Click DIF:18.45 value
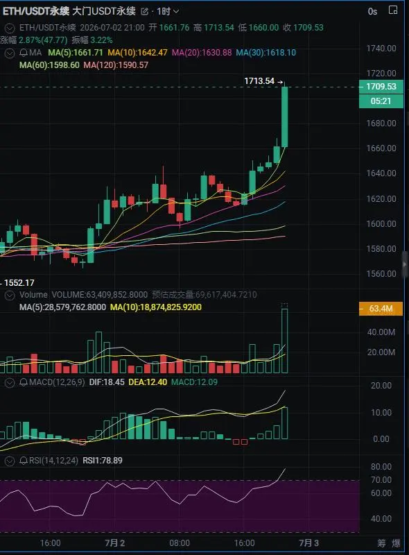The height and width of the screenshot is (555, 409). pyautogui.click(x=107, y=382)
